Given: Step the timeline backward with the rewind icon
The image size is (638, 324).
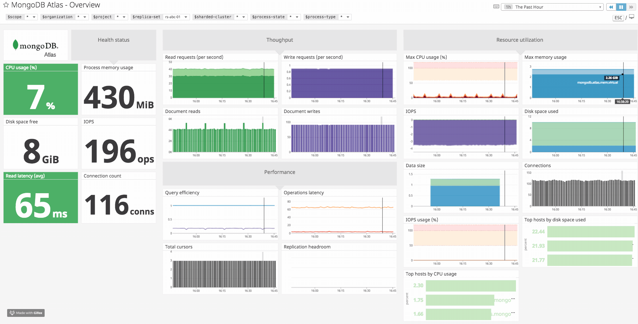Looking at the screenshot, I should [x=611, y=7].
